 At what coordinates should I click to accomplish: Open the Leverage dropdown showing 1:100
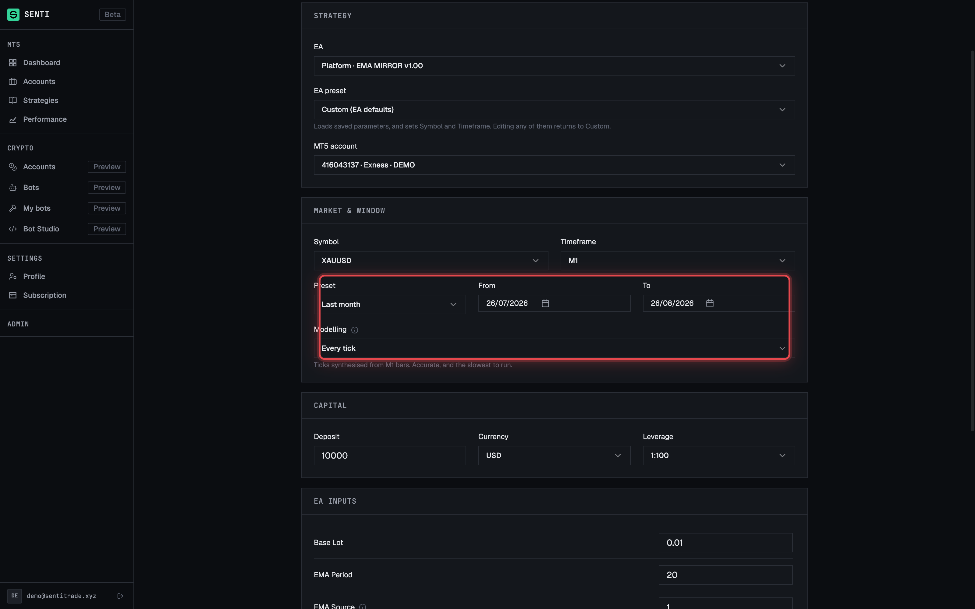coord(718,456)
